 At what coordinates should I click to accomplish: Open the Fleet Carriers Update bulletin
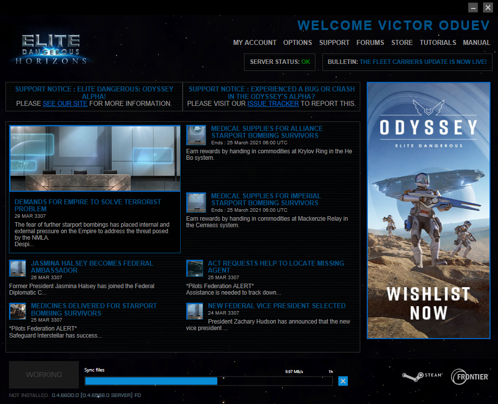click(423, 62)
